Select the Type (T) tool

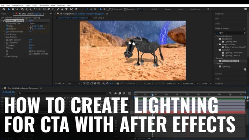point(53,9)
